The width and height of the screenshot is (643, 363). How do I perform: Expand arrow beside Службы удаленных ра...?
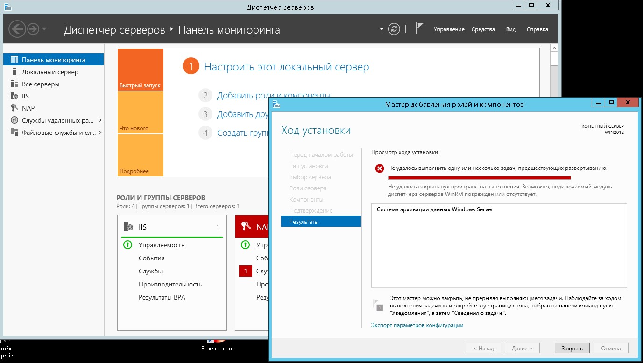(x=99, y=120)
